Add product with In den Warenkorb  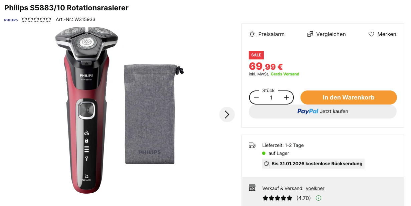click(349, 97)
